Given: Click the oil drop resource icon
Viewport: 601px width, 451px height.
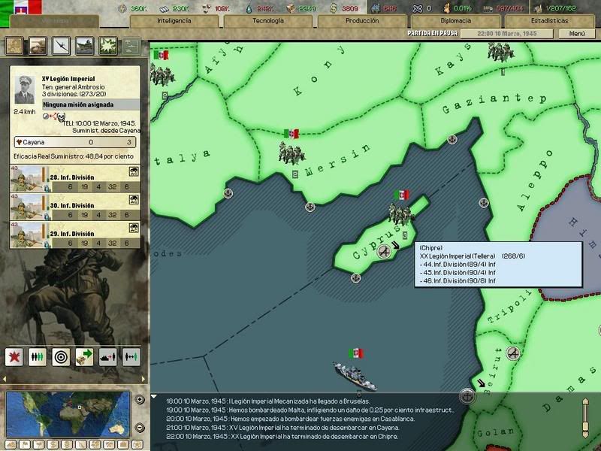Looking at the screenshot, I should click(x=249, y=8).
